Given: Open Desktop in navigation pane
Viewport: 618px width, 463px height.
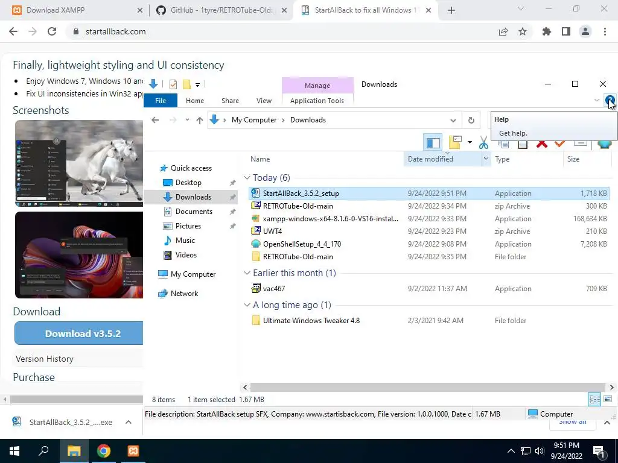Looking at the screenshot, I should [x=188, y=183].
